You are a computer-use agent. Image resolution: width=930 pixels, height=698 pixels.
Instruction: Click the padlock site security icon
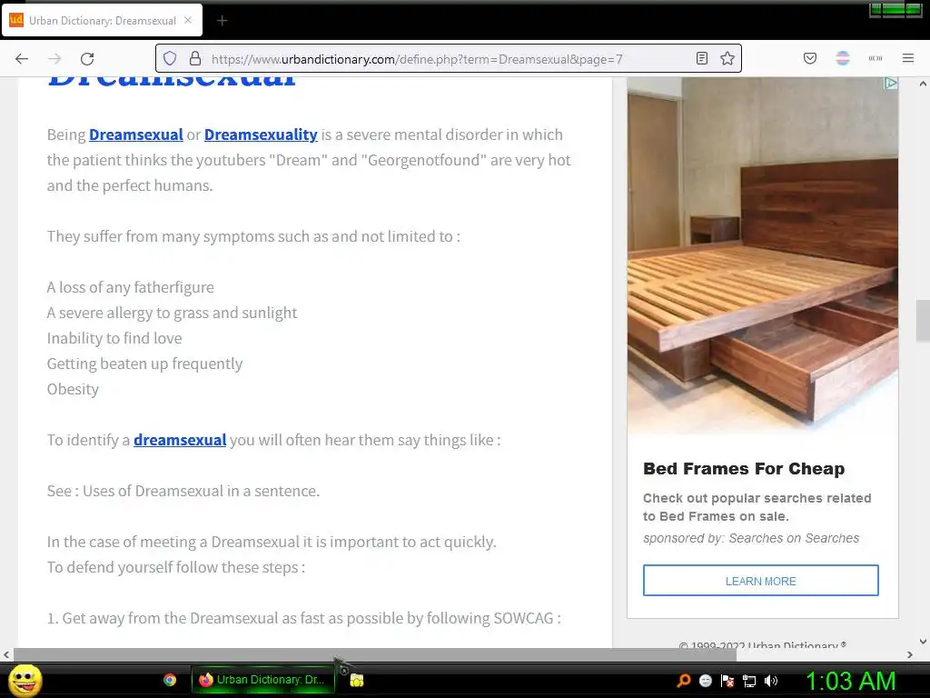coord(195,59)
